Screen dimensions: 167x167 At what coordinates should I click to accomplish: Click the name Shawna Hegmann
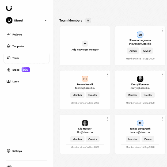[140, 40]
